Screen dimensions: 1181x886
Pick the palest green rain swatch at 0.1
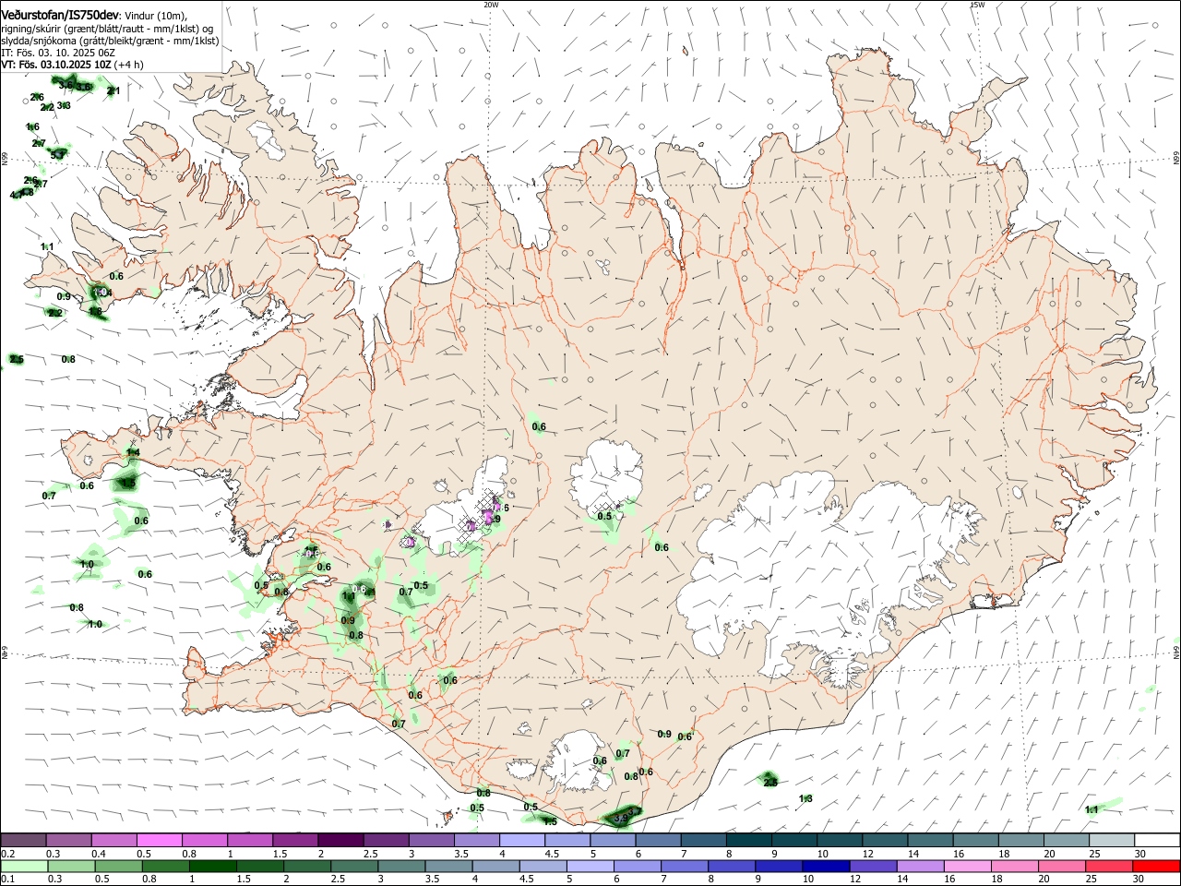pyautogui.click(x=24, y=866)
